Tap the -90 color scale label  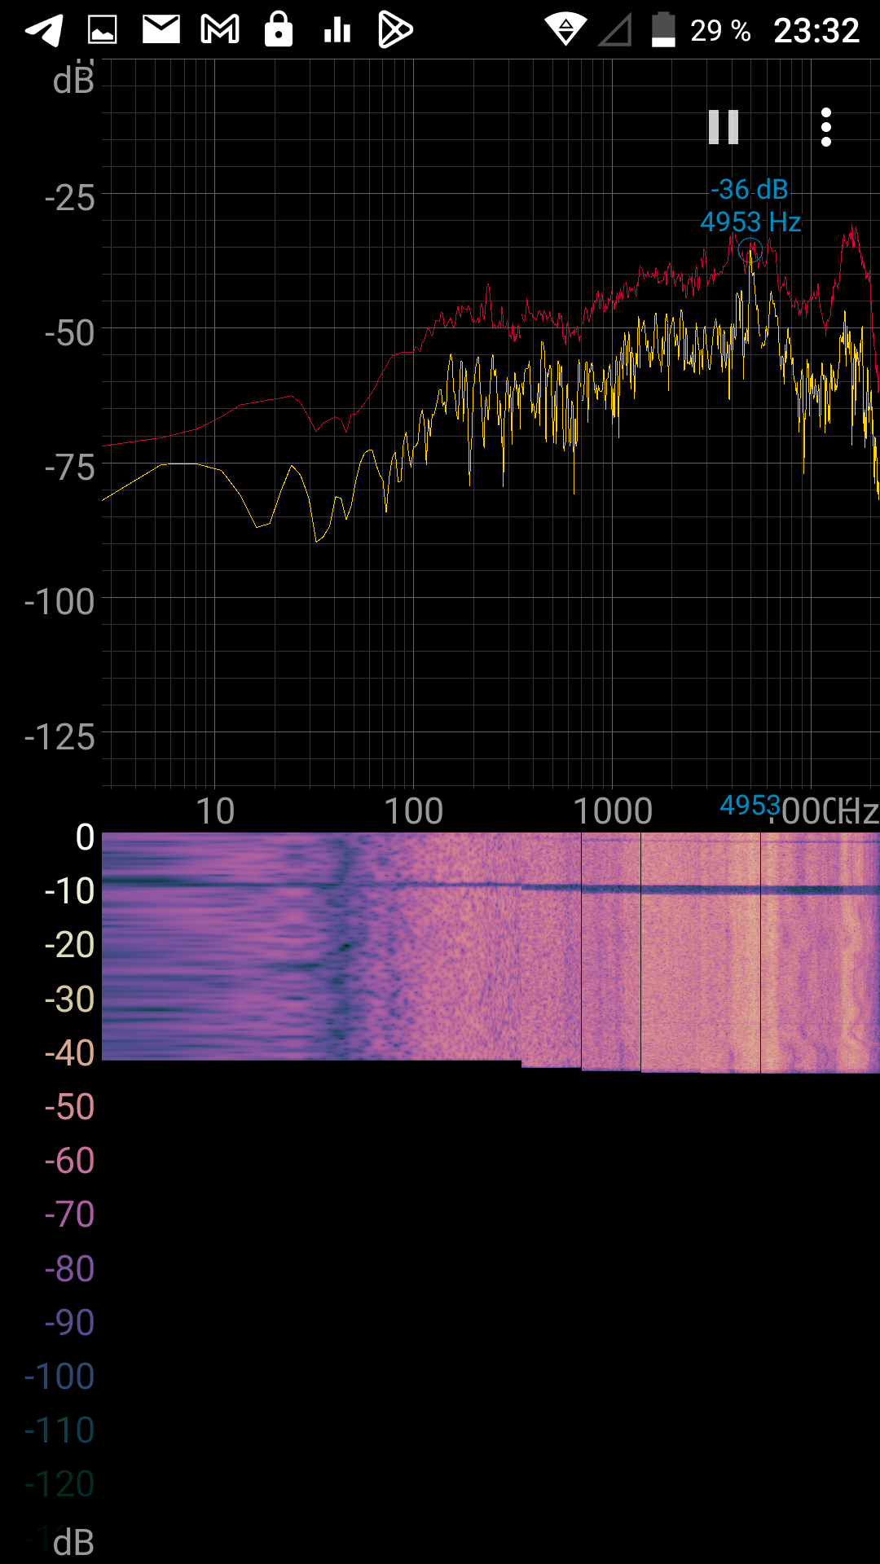coord(70,1323)
